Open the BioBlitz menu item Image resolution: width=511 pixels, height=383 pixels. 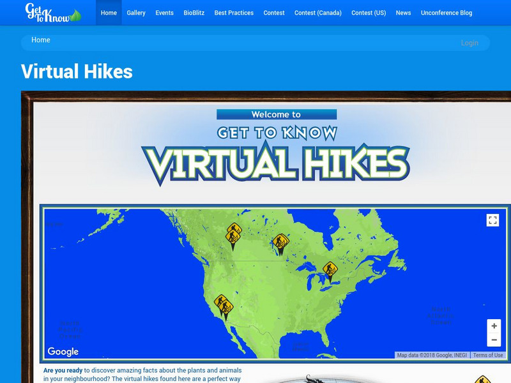point(194,13)
